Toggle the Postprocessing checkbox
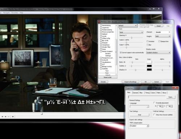Viewport: 181px width, 139px height. 101,30
